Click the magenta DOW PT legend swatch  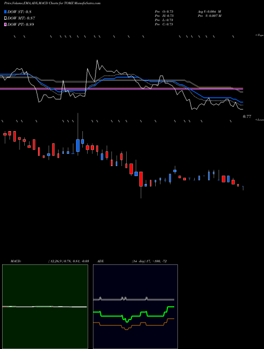click(x=5, y=24)
